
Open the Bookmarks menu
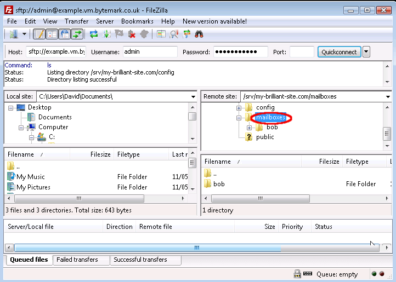(x=137, y=21)
